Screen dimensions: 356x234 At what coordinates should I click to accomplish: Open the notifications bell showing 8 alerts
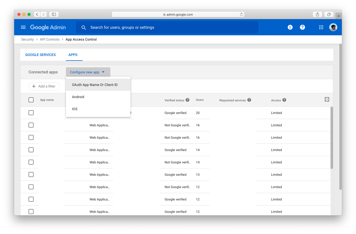point(290,27)
